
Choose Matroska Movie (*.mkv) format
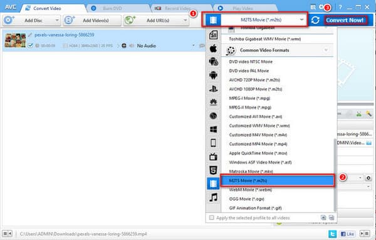click(251, 171)
